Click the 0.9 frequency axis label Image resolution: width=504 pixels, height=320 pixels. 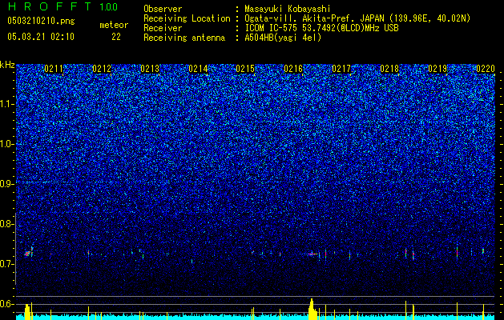coord(6,184)
